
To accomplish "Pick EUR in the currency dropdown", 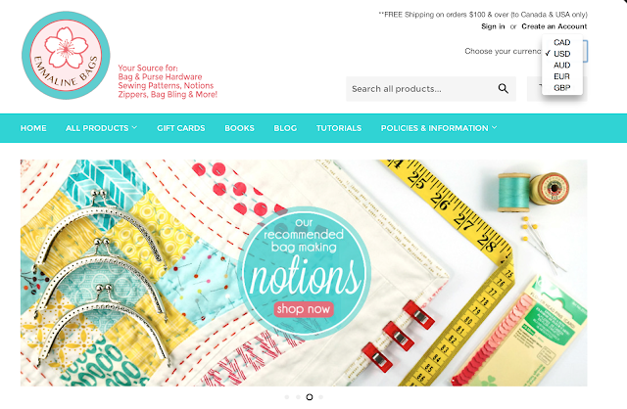I will coord(561,76).
